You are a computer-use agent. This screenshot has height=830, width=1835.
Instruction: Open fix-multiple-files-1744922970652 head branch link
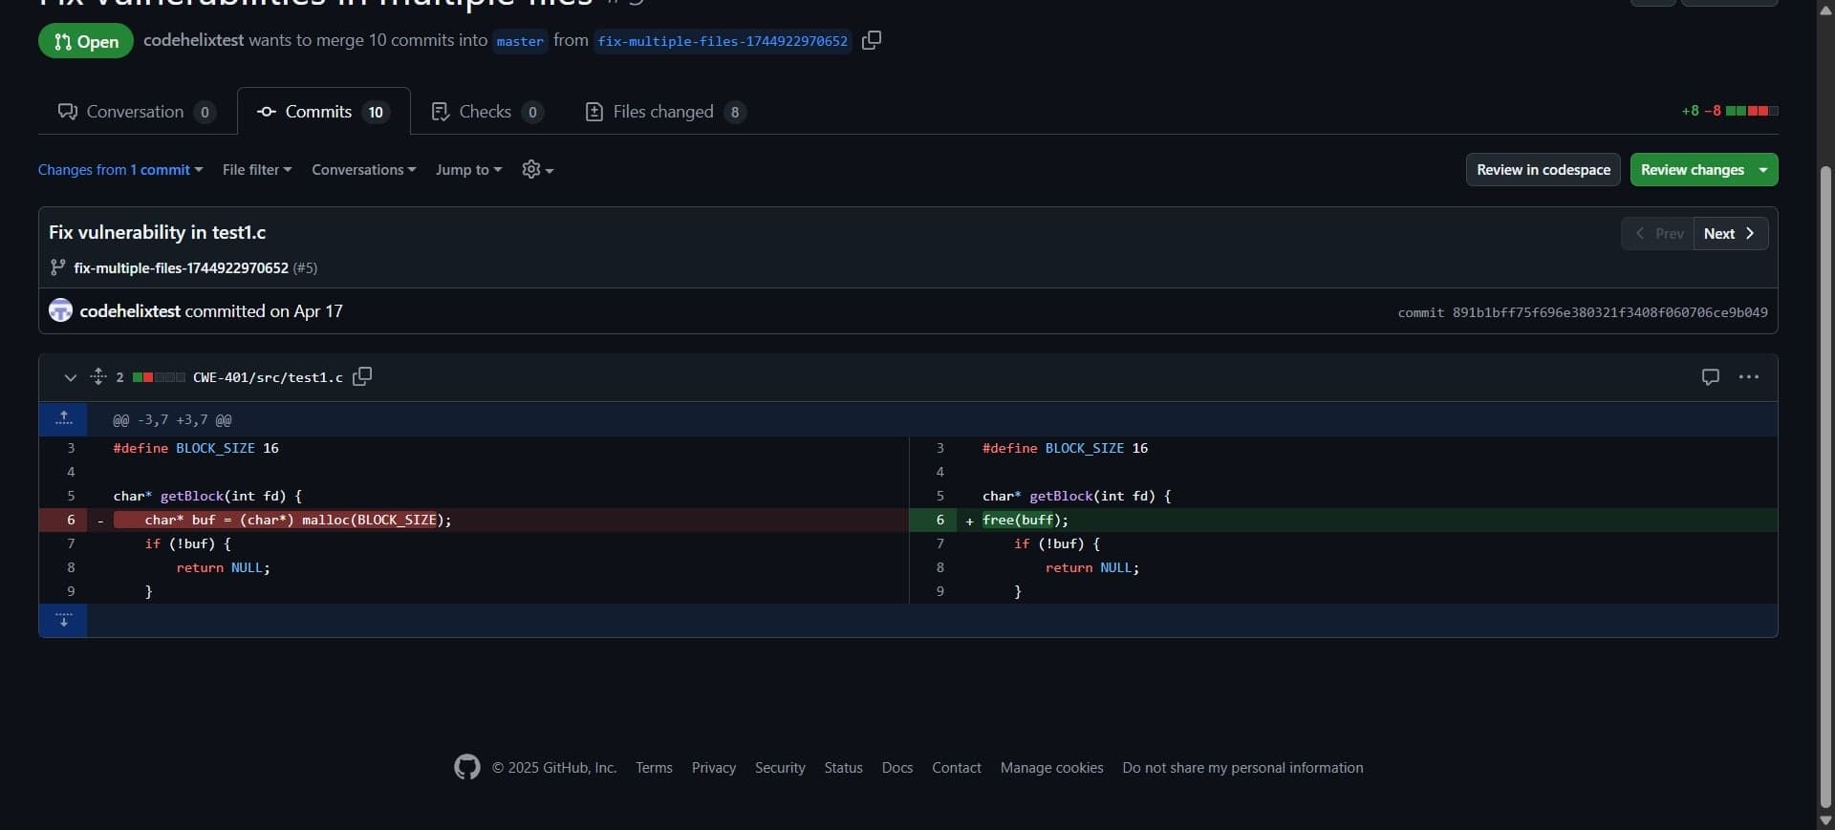click(723, 41)
